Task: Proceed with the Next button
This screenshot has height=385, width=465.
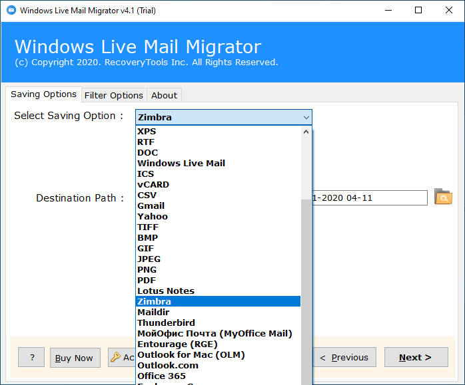Action: 416,357
